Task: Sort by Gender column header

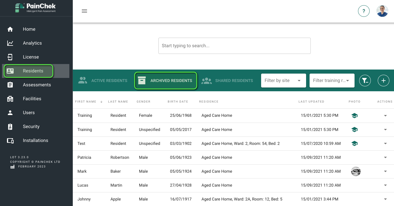Action: 143,102
